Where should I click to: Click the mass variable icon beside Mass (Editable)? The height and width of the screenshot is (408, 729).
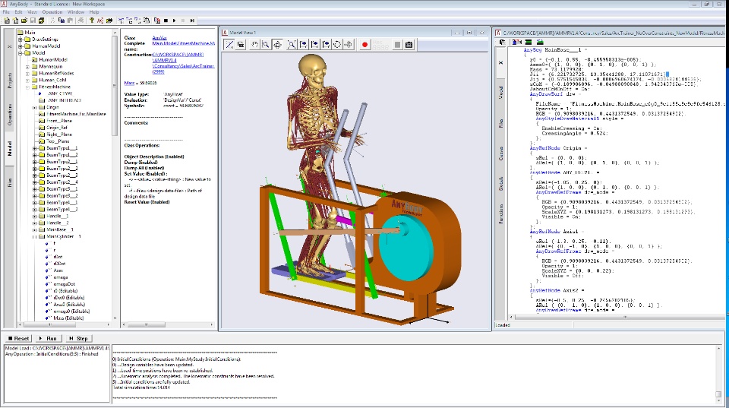point(47,318)
